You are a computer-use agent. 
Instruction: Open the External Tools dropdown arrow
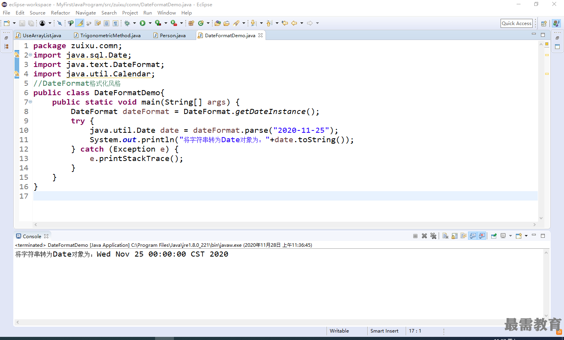(181, 23)
